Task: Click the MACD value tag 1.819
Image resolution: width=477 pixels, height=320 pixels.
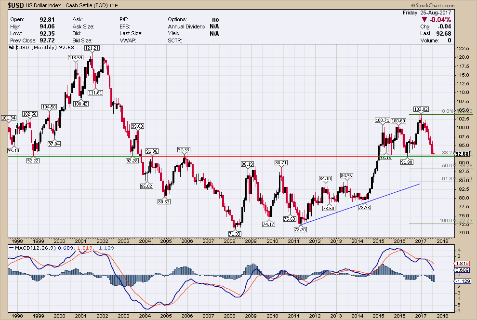Action: click(x=461, y=264)
